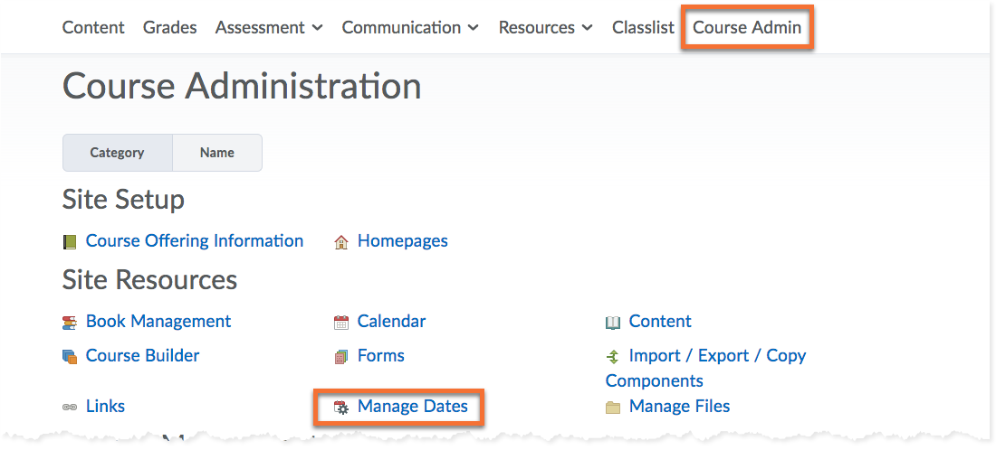This screenshot has height=469, width=996.
Task: Click the Manage Dates calendar-gear icon
Action: (341, 408)
